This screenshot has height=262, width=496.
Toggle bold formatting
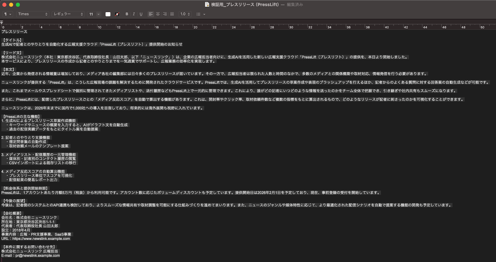pos(127,14)
